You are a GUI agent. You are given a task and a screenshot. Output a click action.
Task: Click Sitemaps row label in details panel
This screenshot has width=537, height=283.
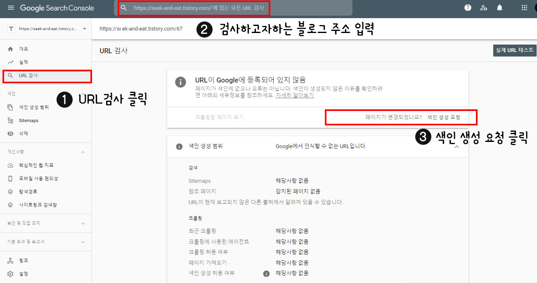click(199, 181)
